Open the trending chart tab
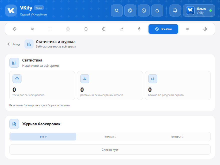Image resolution: width=220 pixels, height=165 pixels. click(121, 29)
